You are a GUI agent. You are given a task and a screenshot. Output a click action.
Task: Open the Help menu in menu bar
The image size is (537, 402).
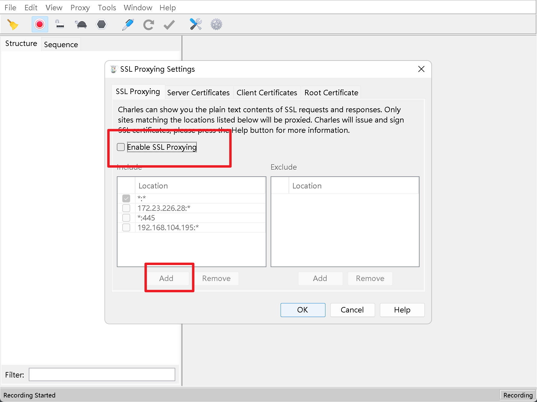(x=168, y=8)
